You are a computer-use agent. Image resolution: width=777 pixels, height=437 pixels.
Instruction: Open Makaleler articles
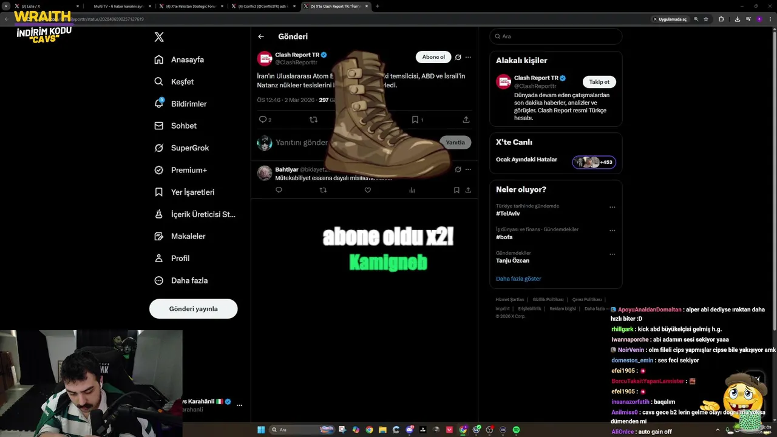pyautogui.click(x=180, y=236)
